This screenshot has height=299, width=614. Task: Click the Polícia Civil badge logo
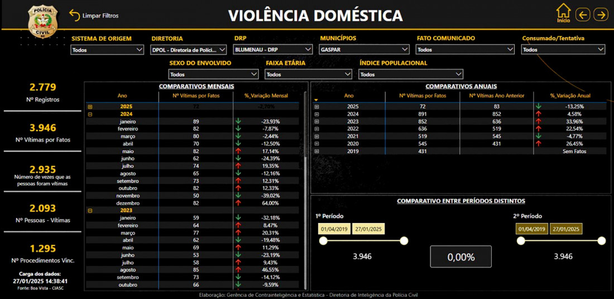tap(42, 22)
